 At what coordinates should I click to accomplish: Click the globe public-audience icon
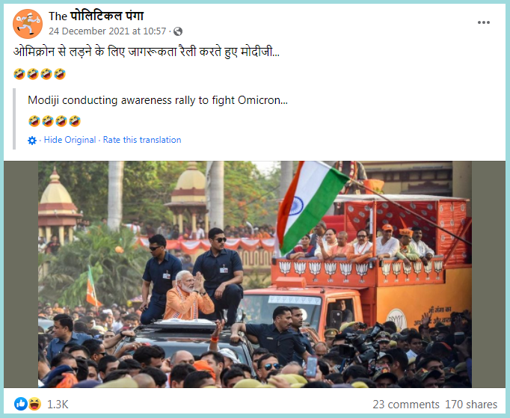pyautogui.click(x=178, y=31)
